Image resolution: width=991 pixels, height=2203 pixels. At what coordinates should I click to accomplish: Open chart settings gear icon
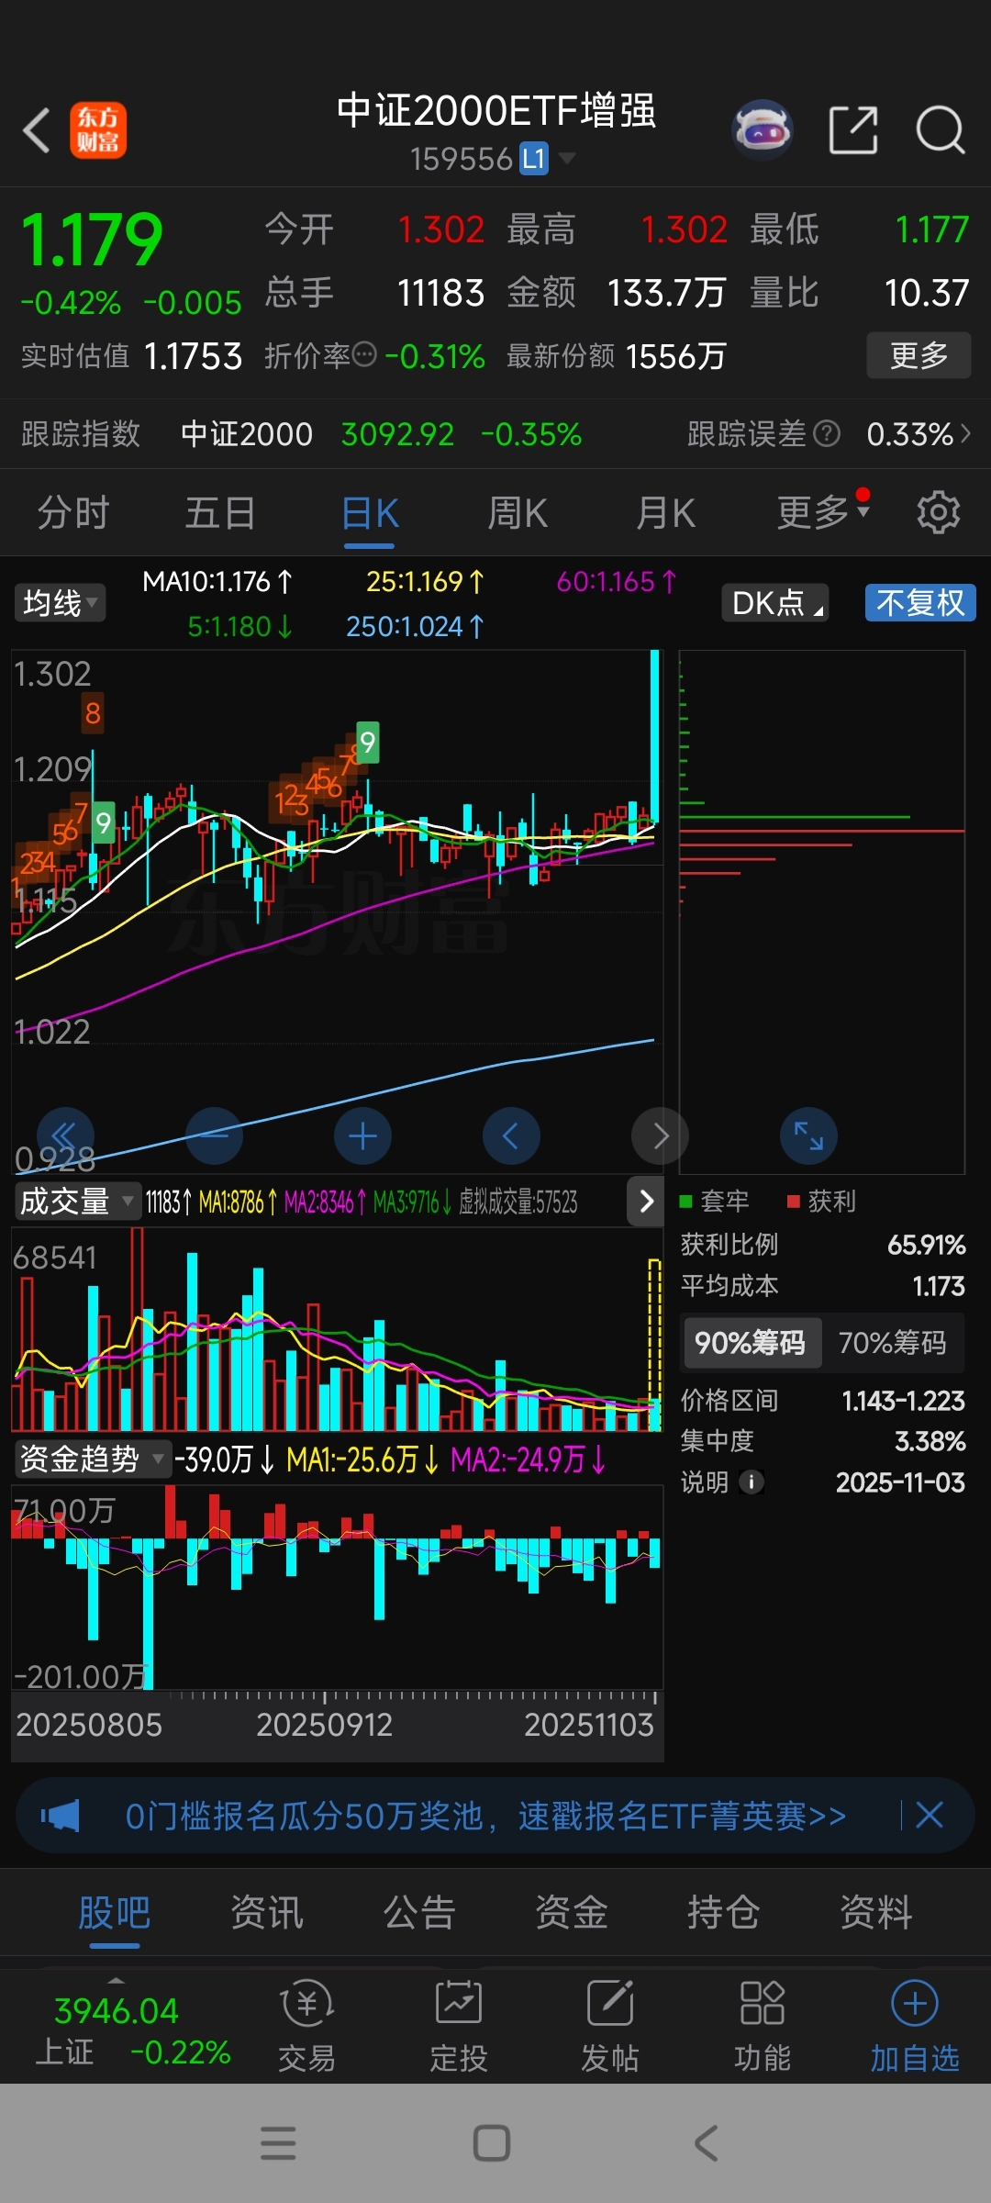click(x=938, y=512)
